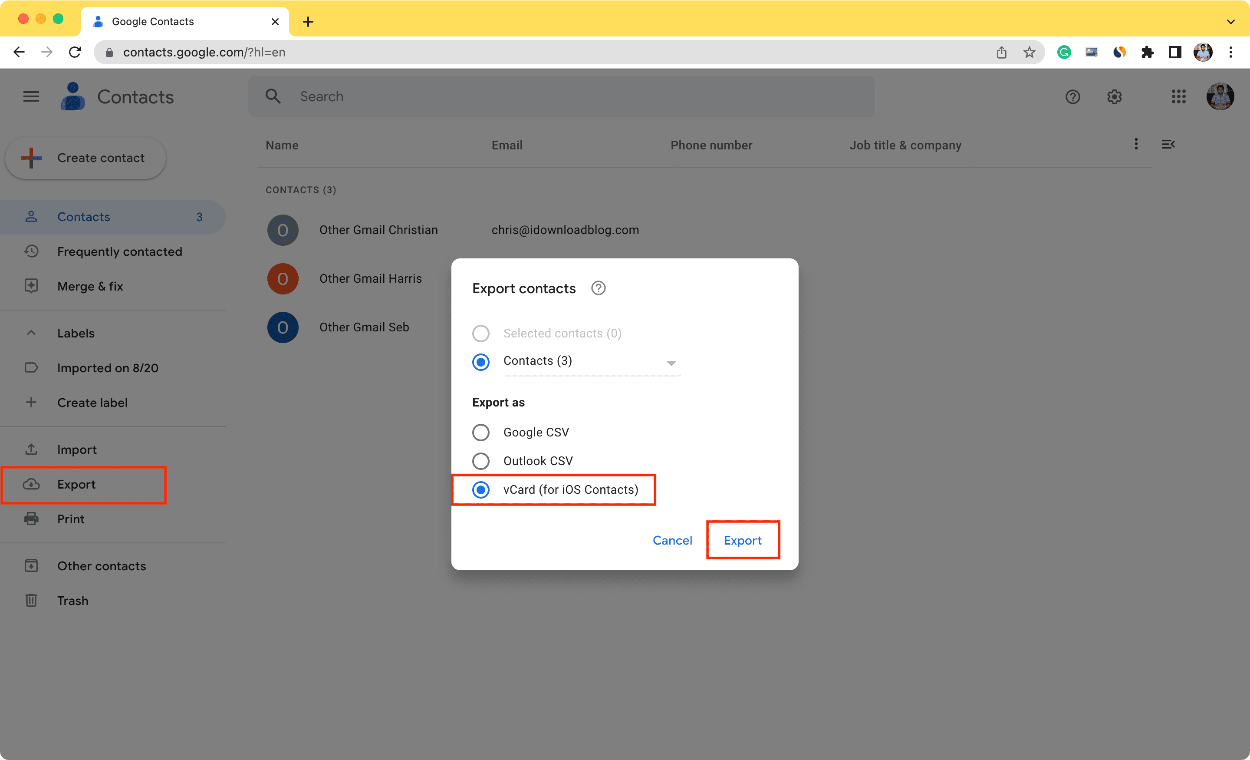The image size is (1250, 760).
Task: Open the Contacts (3) dropdown
Action: (592, 361)
